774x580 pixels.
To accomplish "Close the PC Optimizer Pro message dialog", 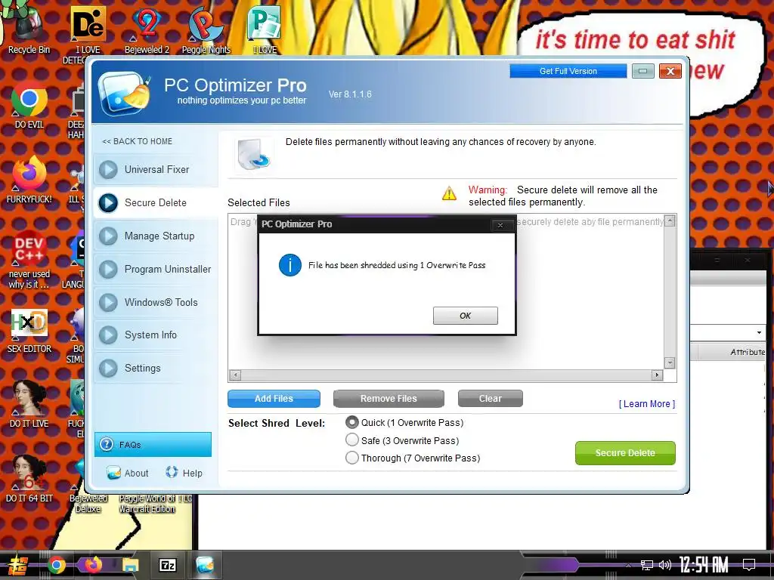I will point(500,225).
